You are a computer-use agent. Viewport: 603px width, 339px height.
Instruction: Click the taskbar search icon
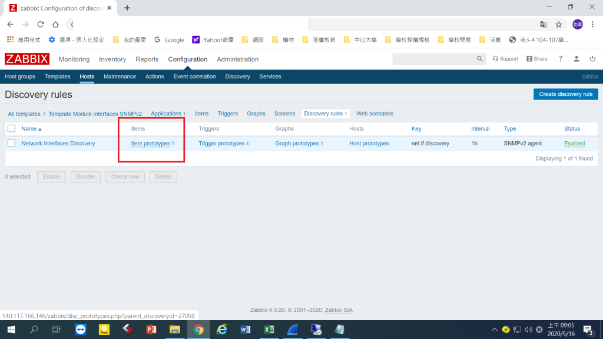pos(34,330)
